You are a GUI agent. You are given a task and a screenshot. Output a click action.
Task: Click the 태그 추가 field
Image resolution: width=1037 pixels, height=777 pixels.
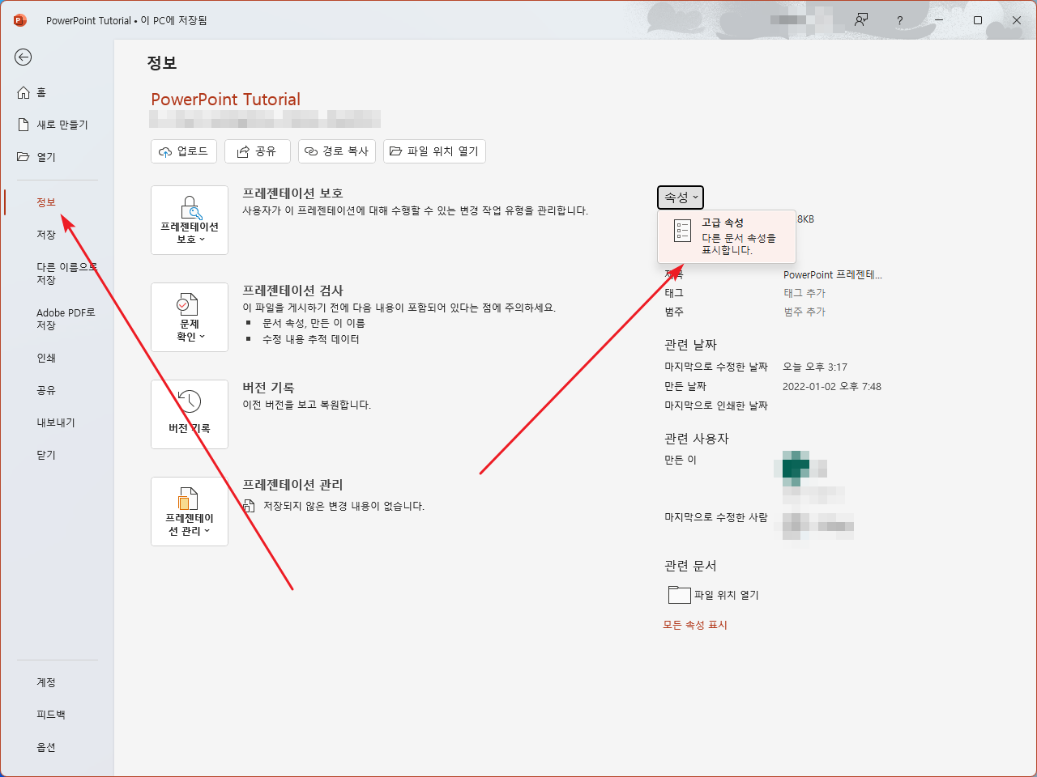coord(804,293)
